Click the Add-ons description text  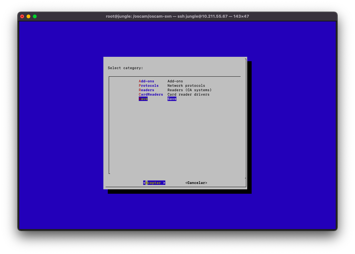pos(175,81)
